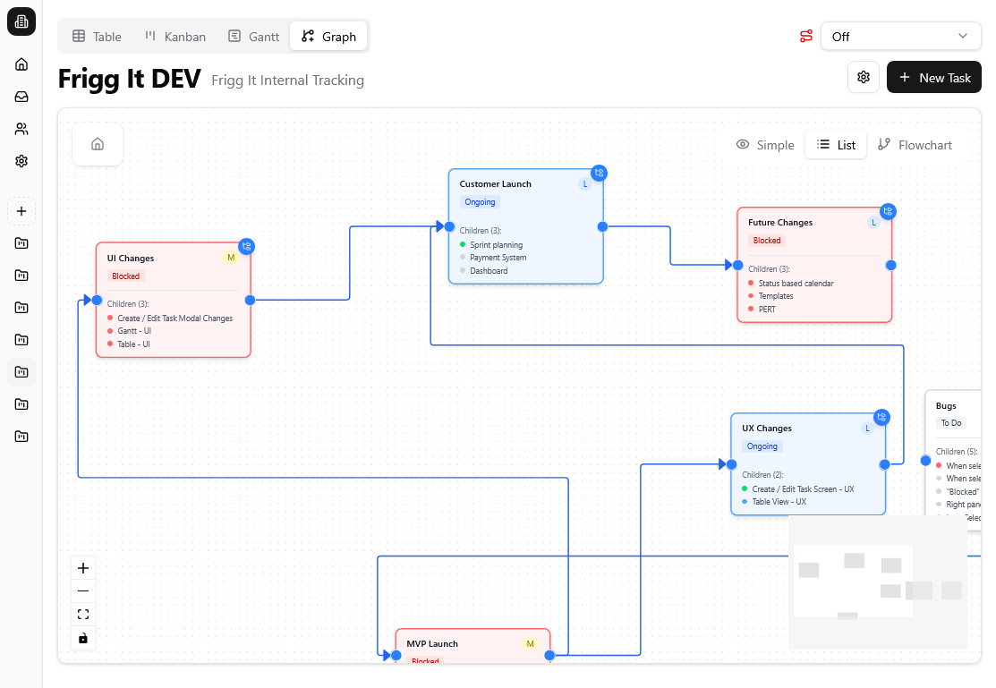996x688 pixels.
Task: Open the inbox icon in sidebar
Action: [21, 97]
